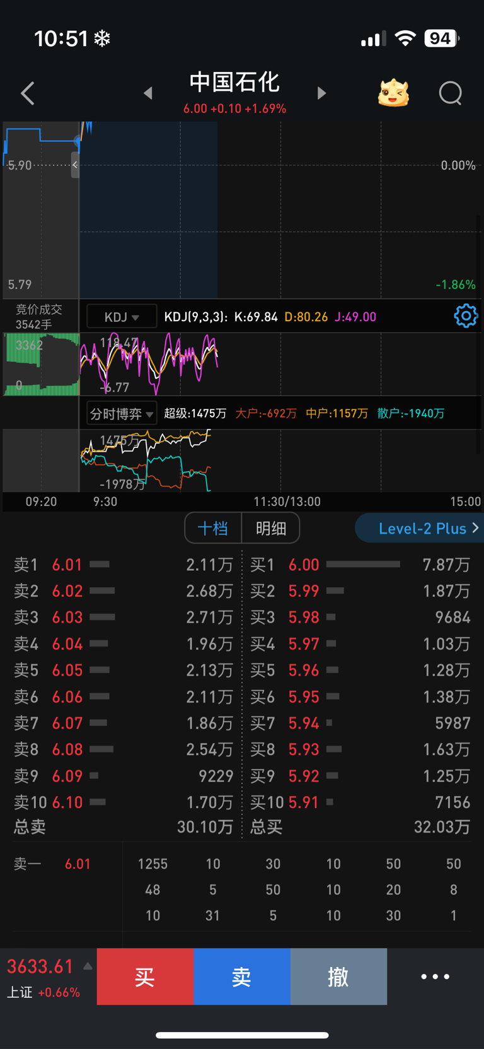The image size is (484, 1049).
Task: Select the 买8 price 5.93
Action: (304, 749)
